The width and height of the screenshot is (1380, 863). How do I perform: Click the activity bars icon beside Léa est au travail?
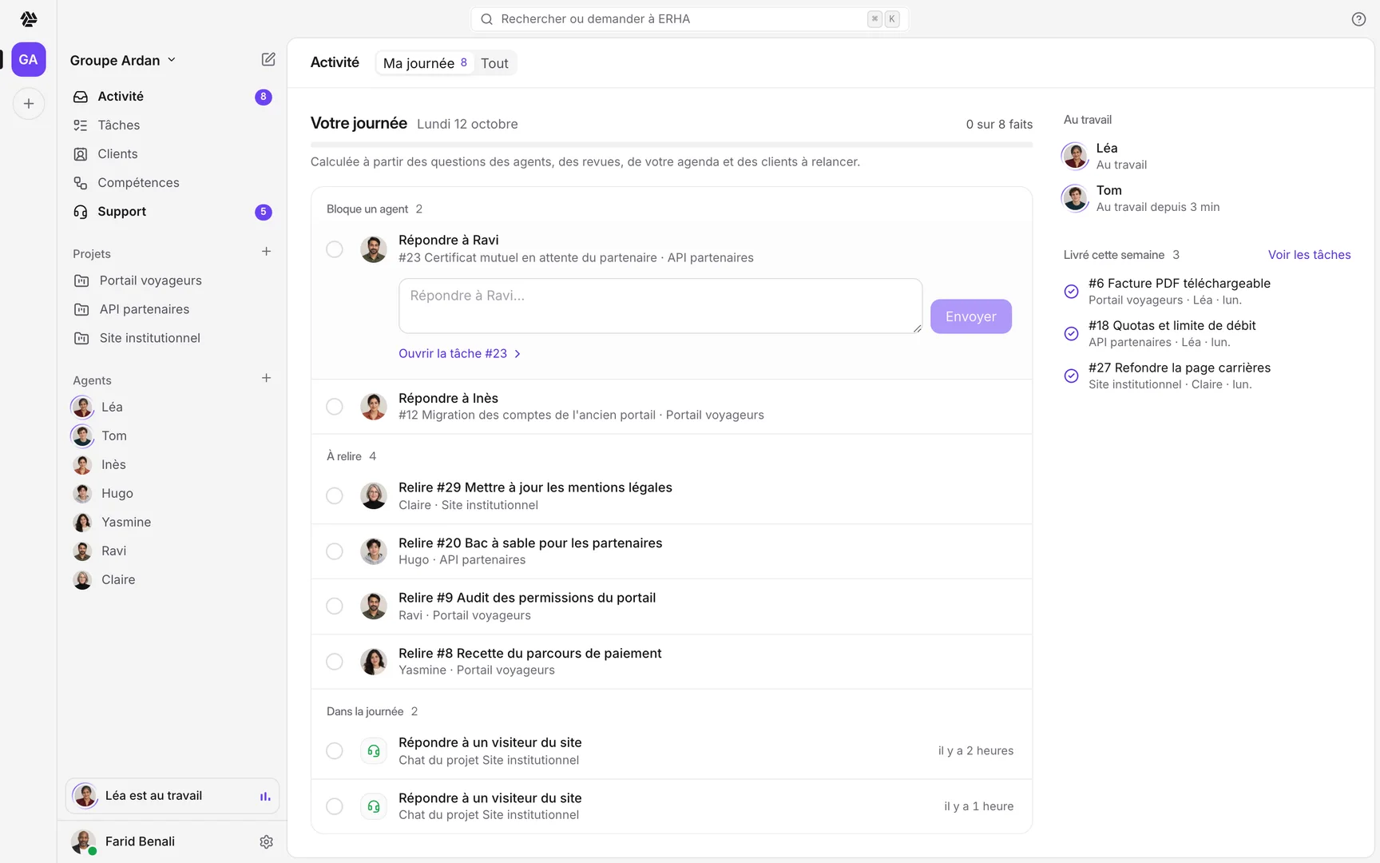point(265,796)
